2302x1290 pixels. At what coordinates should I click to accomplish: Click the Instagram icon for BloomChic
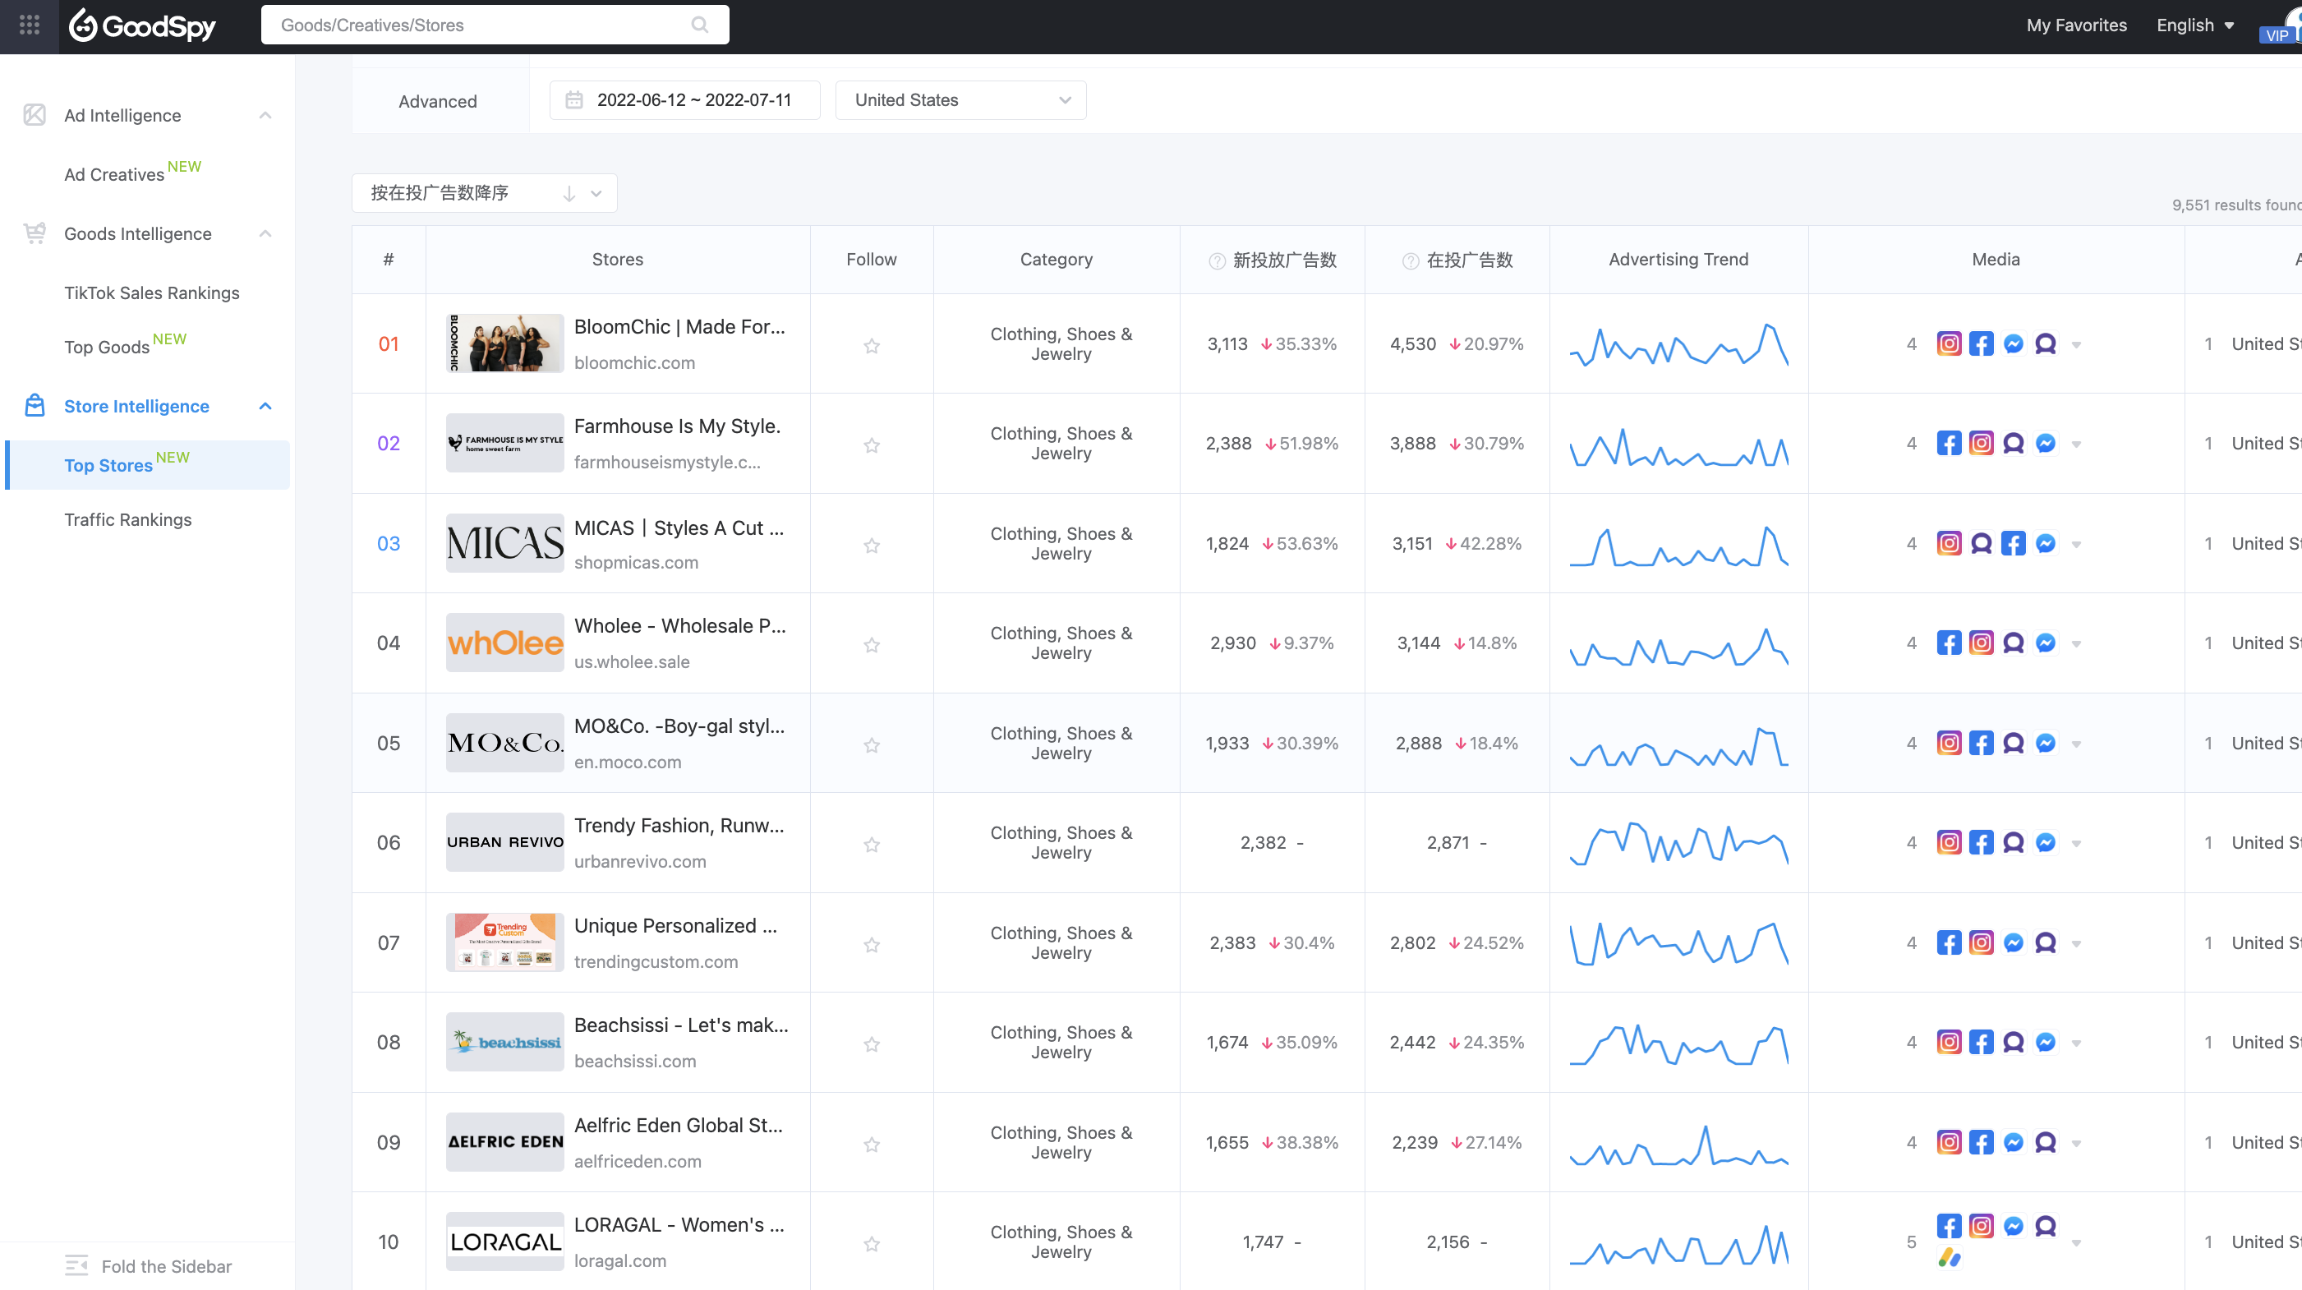coord(1948,343)
